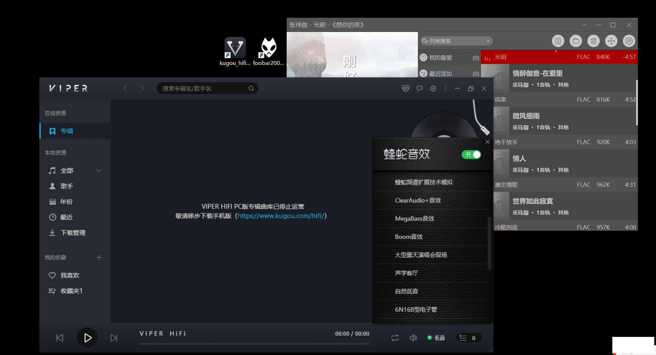Viewport: 656px width, 355px height.
Task: Collapse foobar window with the up-arrow button
Action: 584,25
